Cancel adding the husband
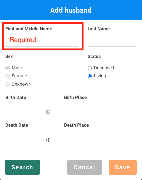Viewport: 142px width, 180px height. tap(85, 167)
